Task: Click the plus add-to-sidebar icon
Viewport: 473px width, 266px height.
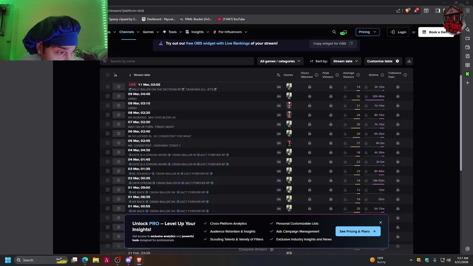Action: 467,83
